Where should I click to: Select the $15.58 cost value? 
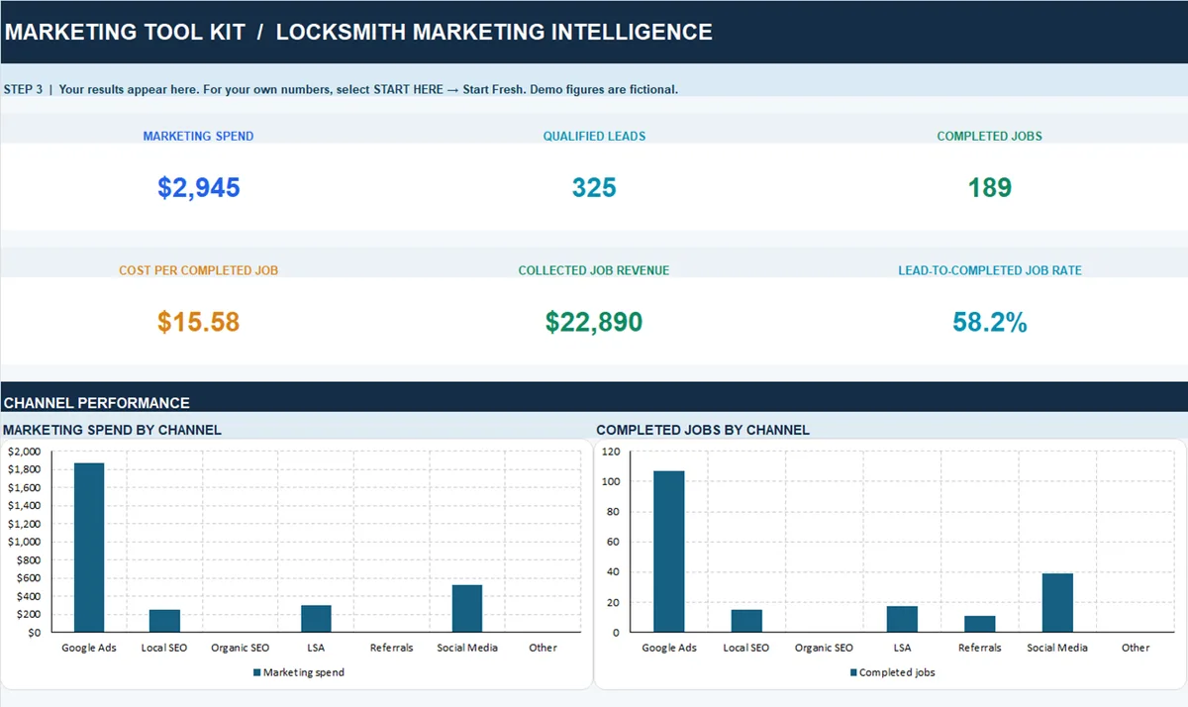point(198,322)
